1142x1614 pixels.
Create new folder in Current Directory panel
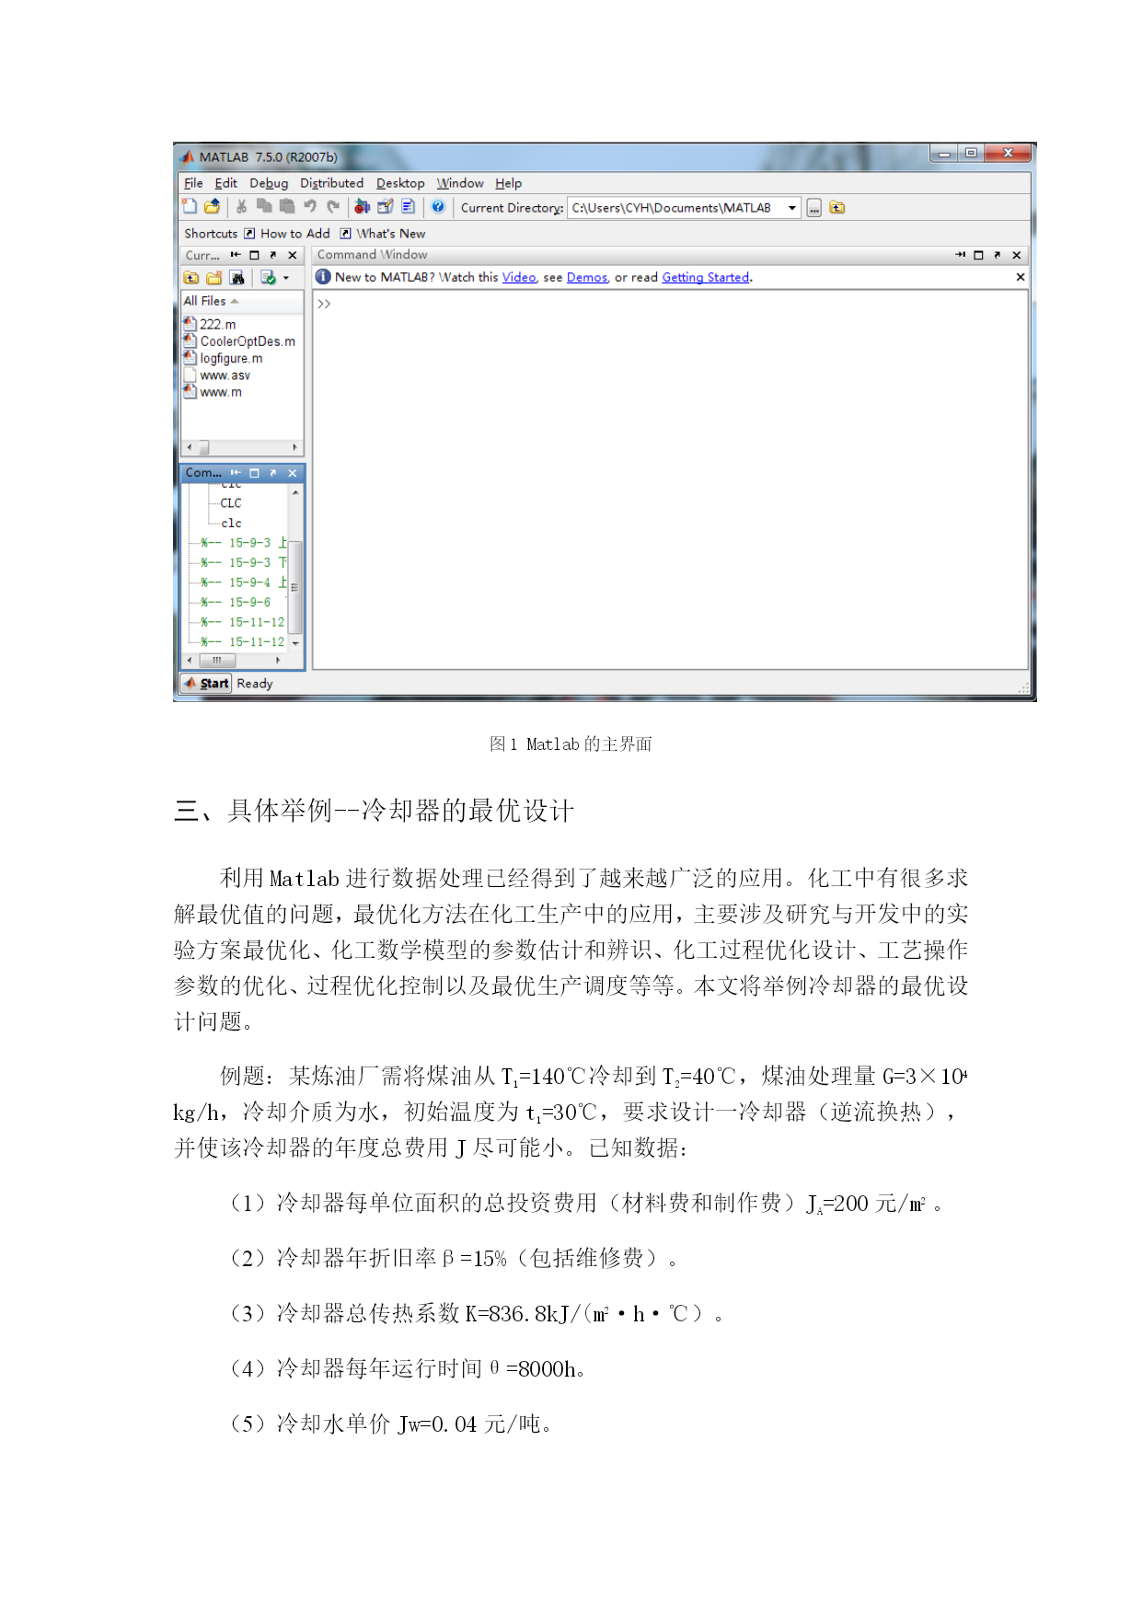[x=214, y=277]
